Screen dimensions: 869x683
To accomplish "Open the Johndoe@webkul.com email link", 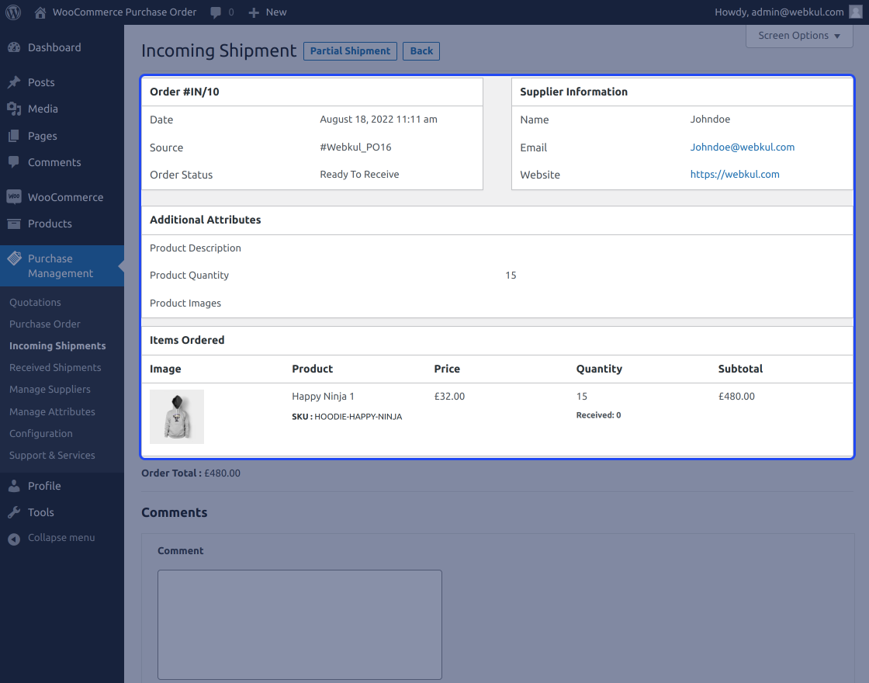I will click(x=742, y=147).
